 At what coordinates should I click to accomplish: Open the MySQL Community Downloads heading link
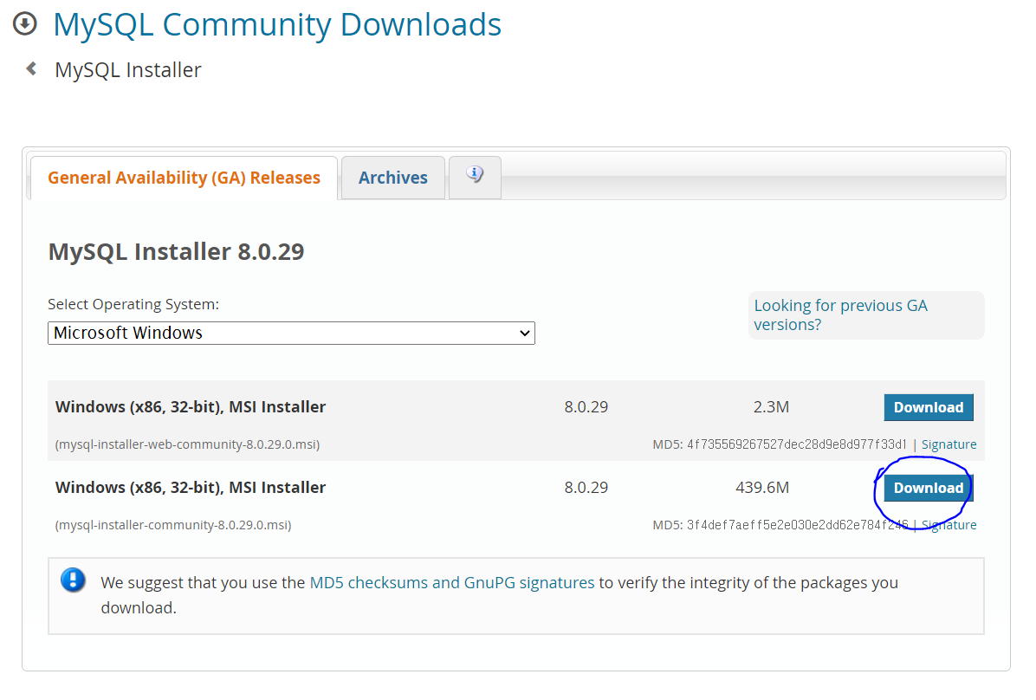tap(277, 24)
